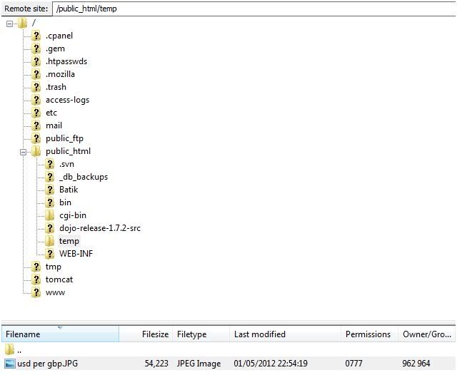Click the .cpanel folder question-mark icon
The width and height of the screenshot is (457, 375).
click(x=36, y=36)
